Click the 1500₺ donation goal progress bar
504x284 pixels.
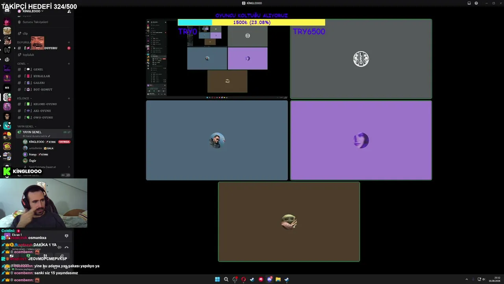tap(251, 22)
